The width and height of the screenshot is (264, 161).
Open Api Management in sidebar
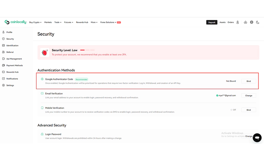[14, 59]
